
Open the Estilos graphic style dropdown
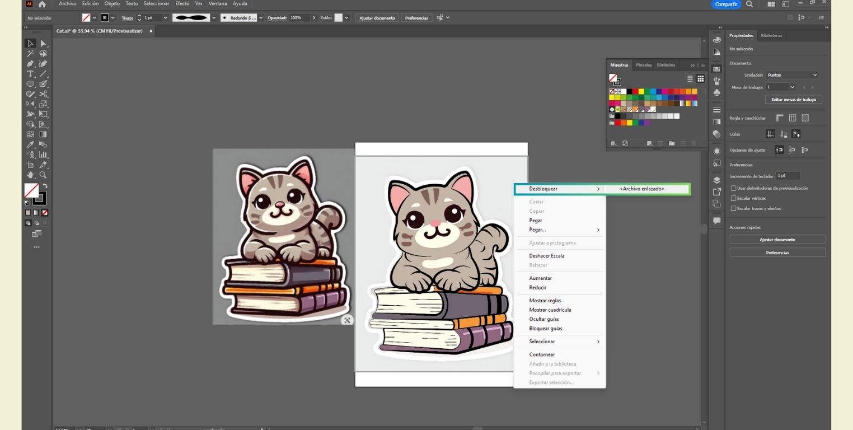coord(346,18)
